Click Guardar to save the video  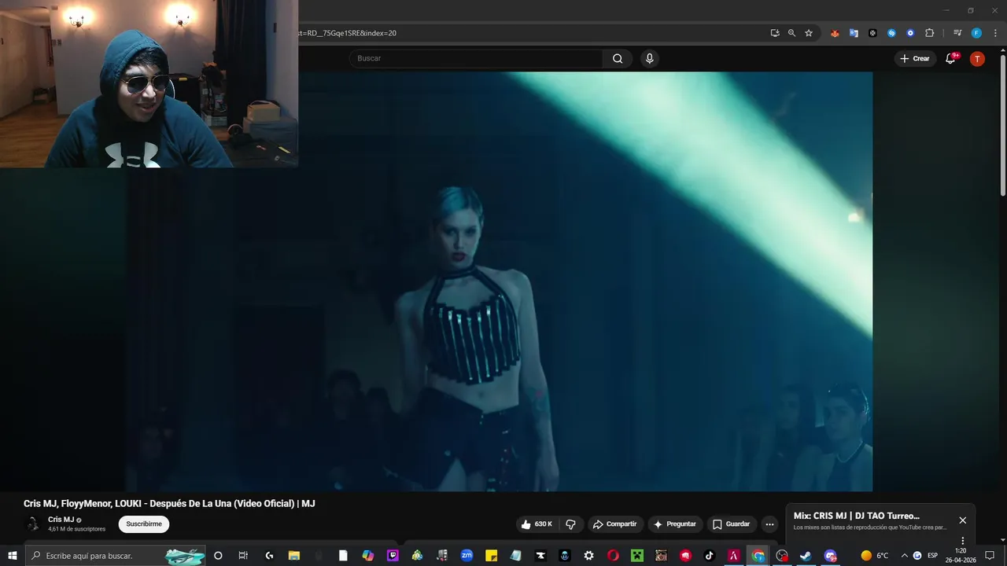click(731, 524)
